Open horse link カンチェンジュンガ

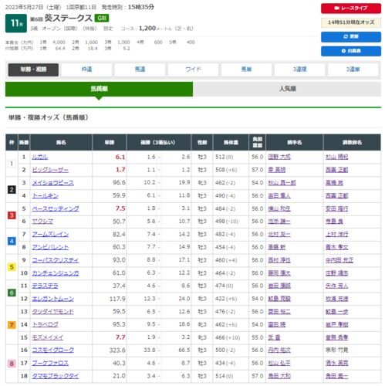click(56, 273)
